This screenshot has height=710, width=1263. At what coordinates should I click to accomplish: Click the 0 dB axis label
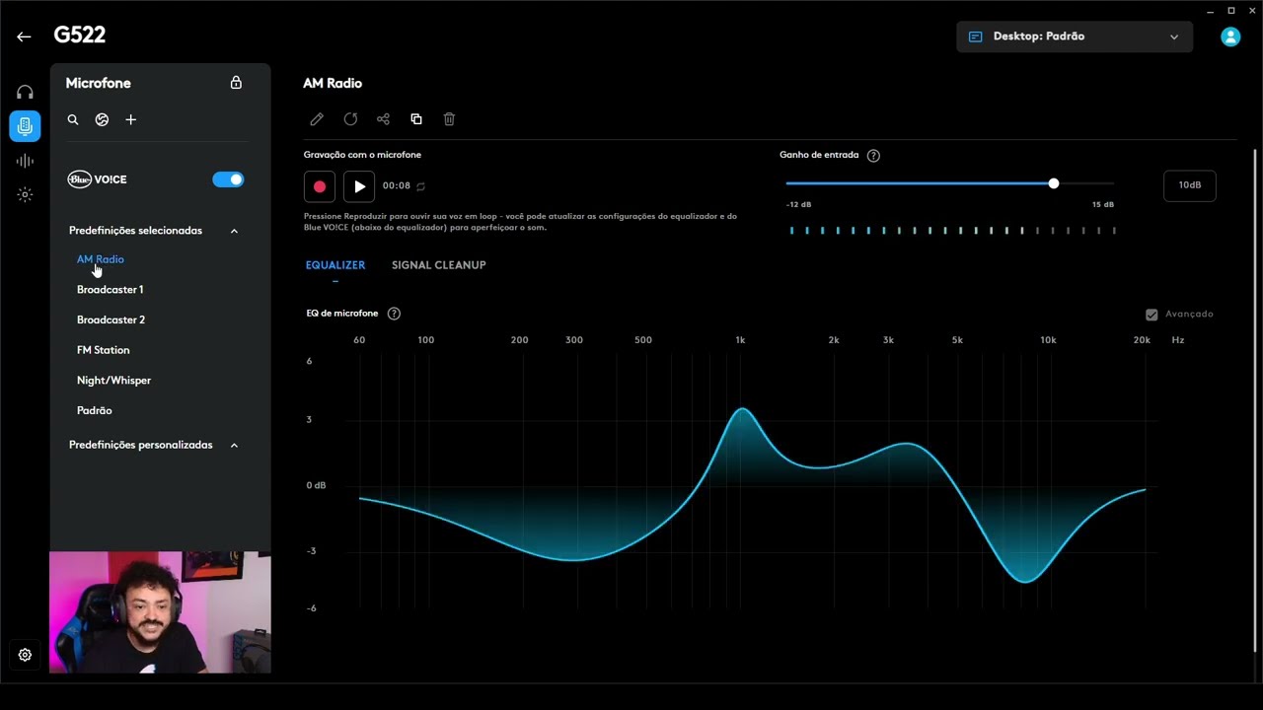[316, 485]
